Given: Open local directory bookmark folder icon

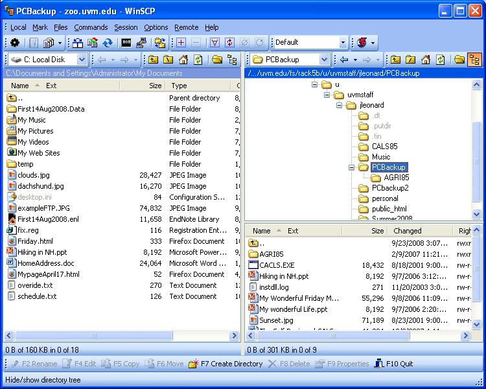Looking at the screenshot, I should tap(217, 59).
